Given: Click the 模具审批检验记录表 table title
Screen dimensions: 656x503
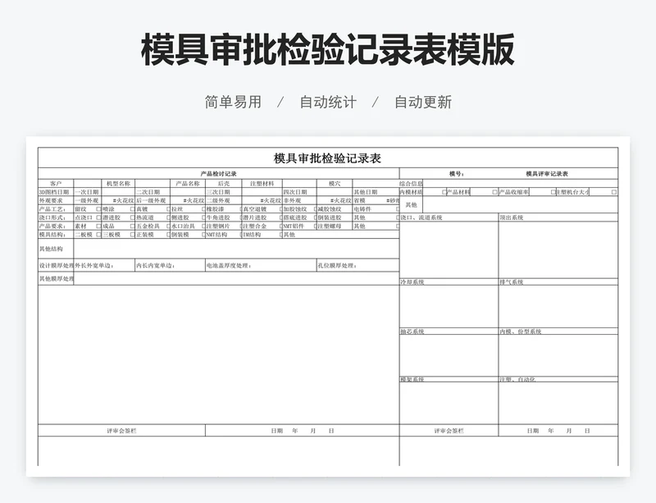Looking at the screenshot, I should pos(327,158).
